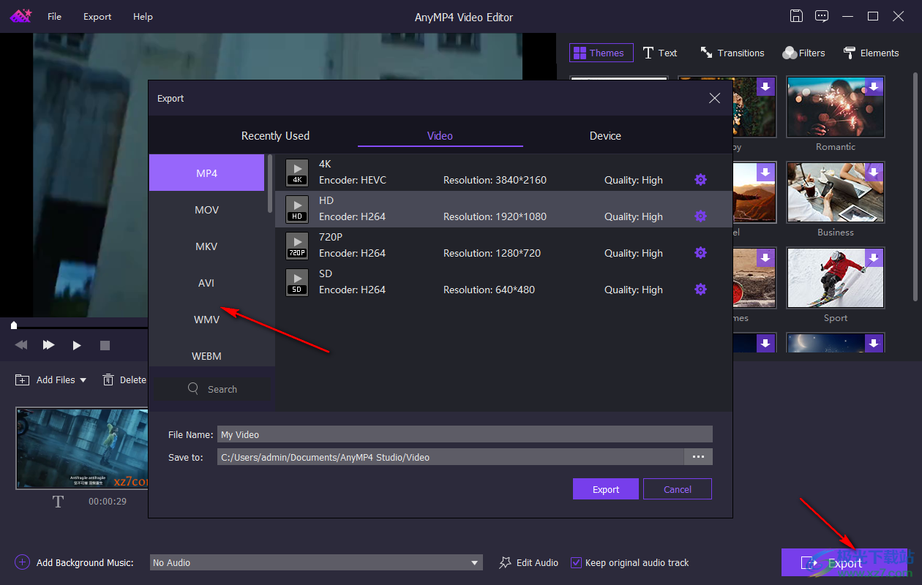Open the Themes panel
The image size is (922, 585).
pyautogui.click(x=601, y=53)
